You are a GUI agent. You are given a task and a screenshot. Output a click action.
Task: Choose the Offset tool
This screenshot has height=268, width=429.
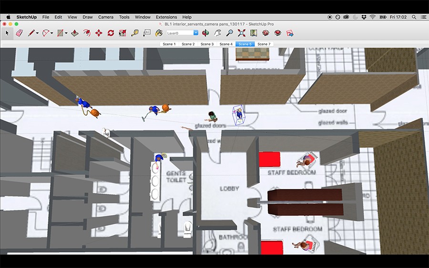[87, 33]
